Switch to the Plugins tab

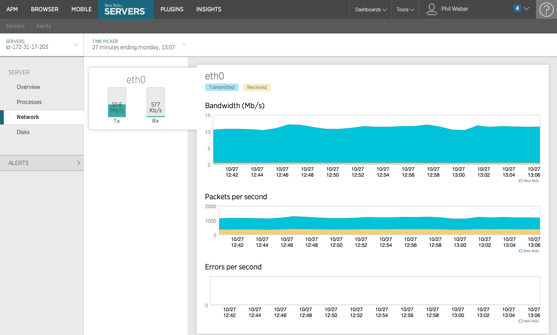pos(172,9)
